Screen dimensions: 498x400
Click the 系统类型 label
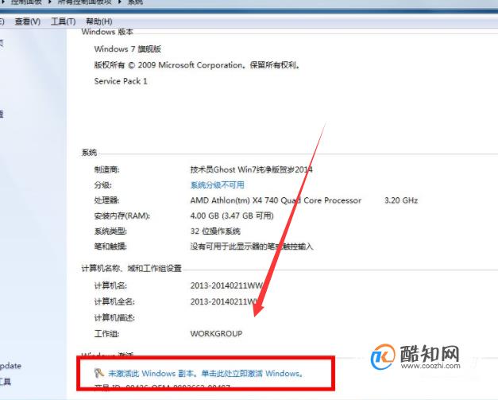tap(110, 231)
